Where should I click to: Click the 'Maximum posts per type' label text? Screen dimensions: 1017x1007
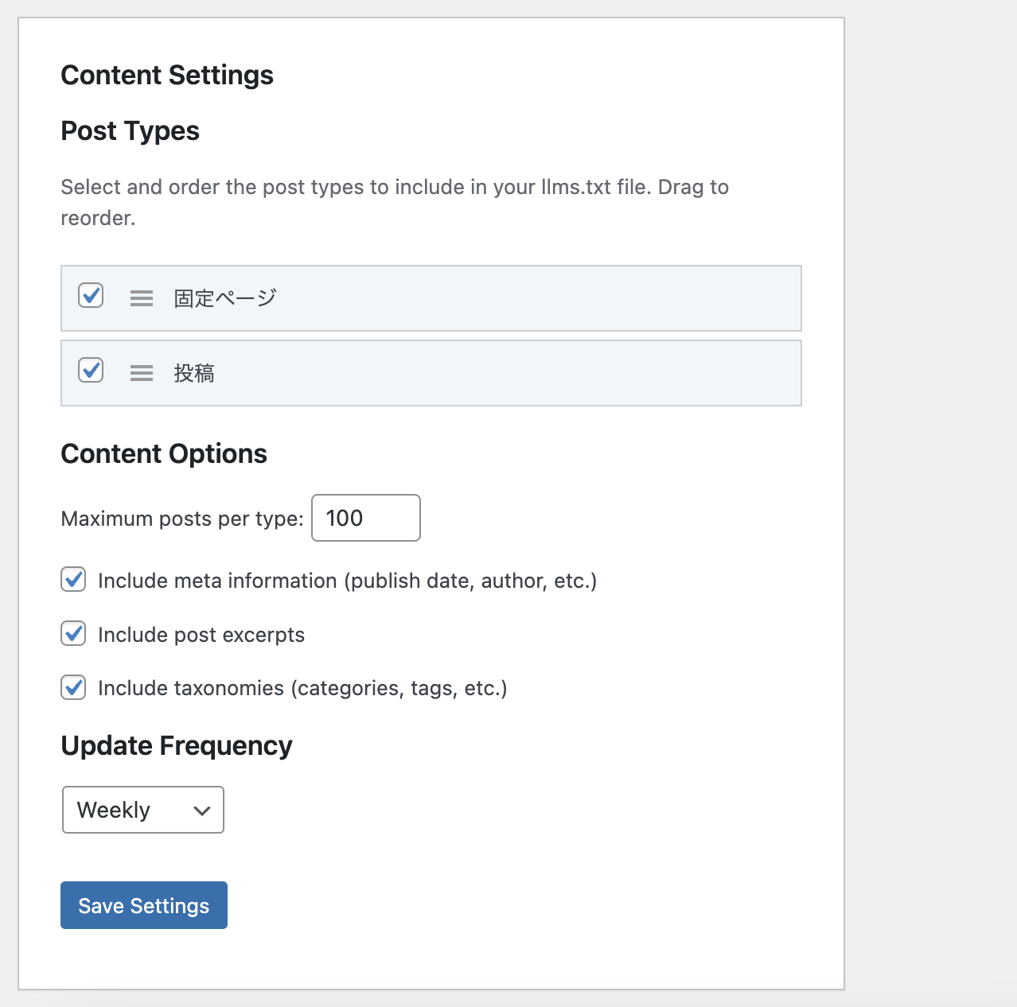coord(181,519)
